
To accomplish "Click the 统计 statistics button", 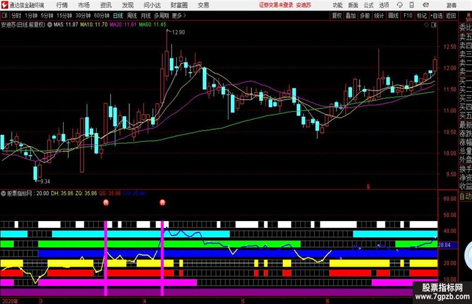I will pos(379,16).
